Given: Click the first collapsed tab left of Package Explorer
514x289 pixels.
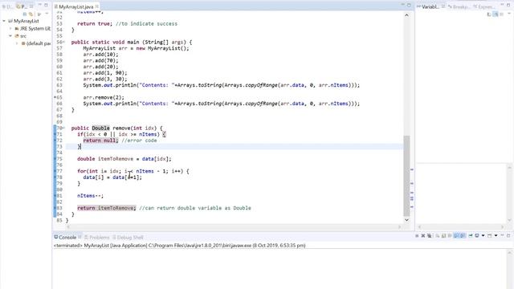Looking at the screenshot, I should tap(7, 6).
